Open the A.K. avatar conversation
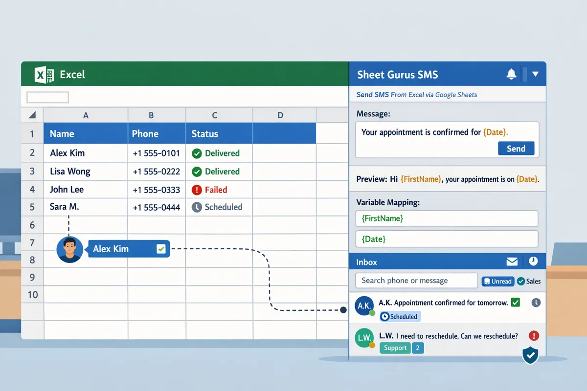587x391 pixels. (365, 306)
